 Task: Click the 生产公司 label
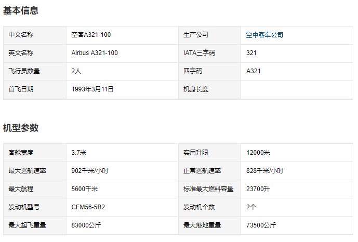click(196, 35)
